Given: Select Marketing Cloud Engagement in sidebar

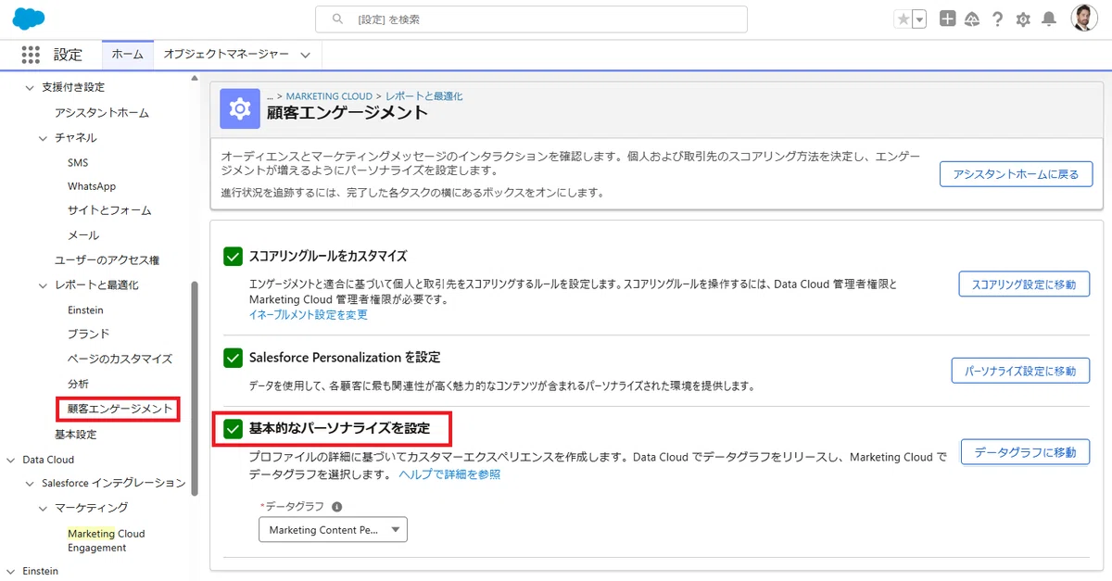Looking at the screenshot, I should pos(107,540).
